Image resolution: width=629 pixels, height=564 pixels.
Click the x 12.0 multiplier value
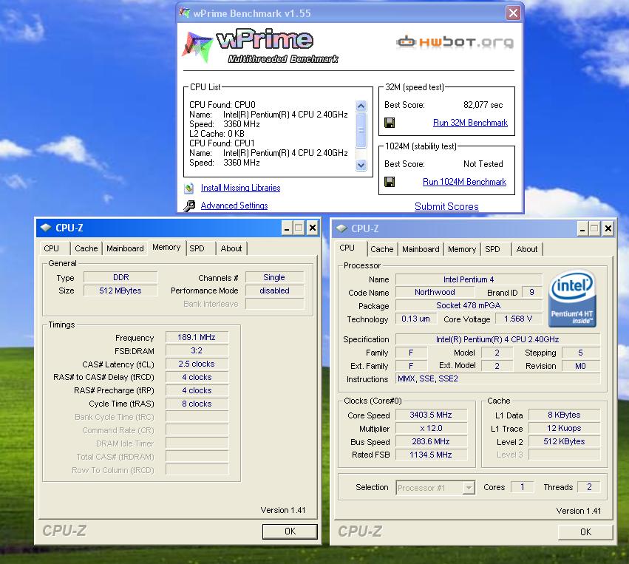(431, 428)
